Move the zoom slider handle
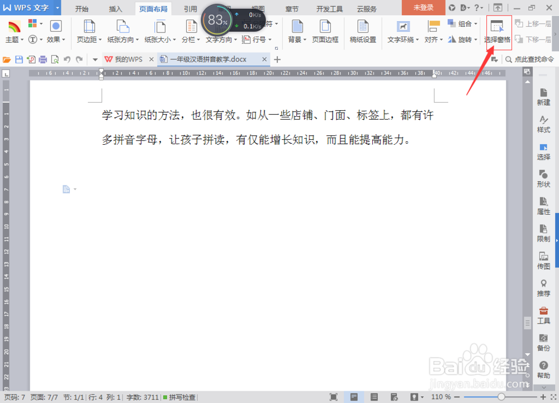This screenshot has height=403, width=559. click(501, 397)
